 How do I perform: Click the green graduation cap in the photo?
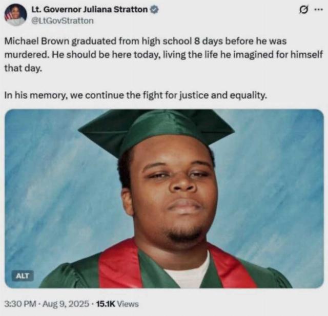[x=156, y=131]
